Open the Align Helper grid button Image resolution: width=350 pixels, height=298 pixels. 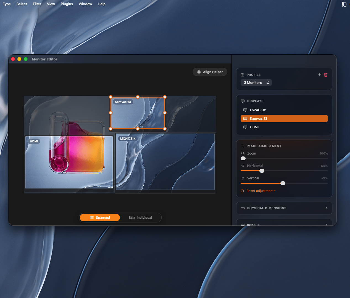click(x=210, y=72)
